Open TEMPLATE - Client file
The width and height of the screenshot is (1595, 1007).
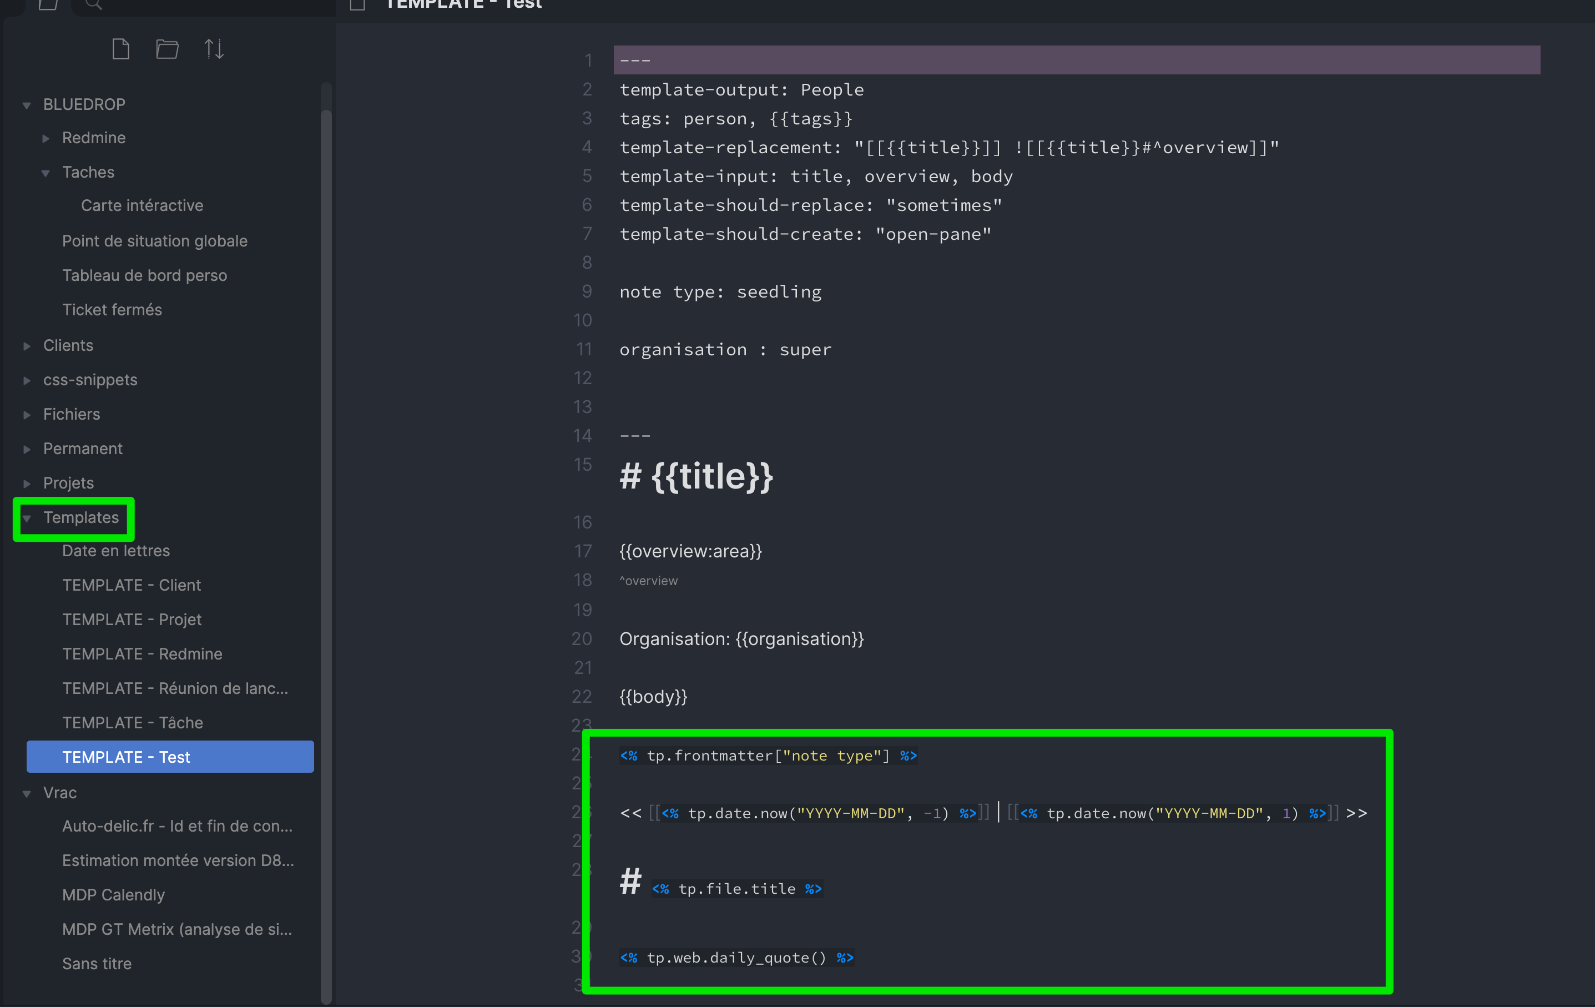click(x=131, y=585)
